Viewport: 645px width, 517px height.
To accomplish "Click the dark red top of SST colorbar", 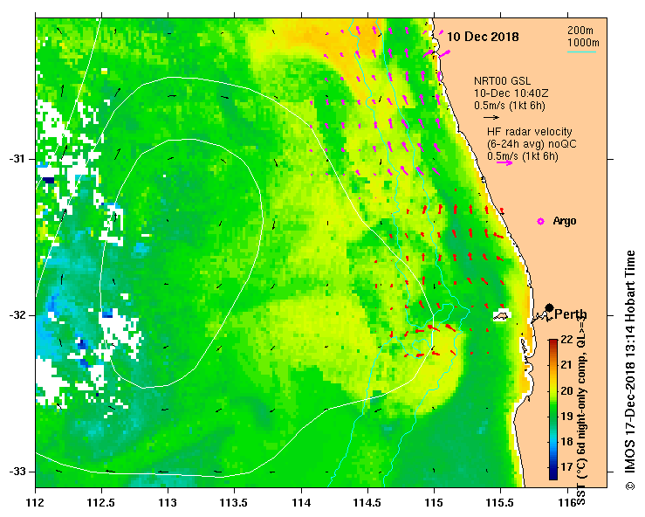I will [x=553, y=342].
